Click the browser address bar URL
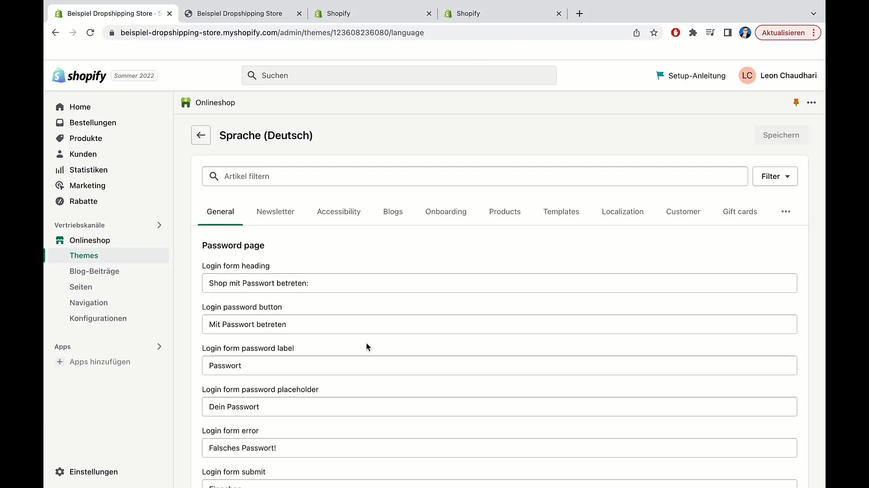The height and width of the screenshot is (488, 869). click(272, 33)
